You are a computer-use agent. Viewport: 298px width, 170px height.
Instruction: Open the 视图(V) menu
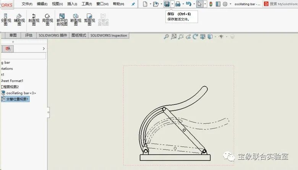coord(57,4)
